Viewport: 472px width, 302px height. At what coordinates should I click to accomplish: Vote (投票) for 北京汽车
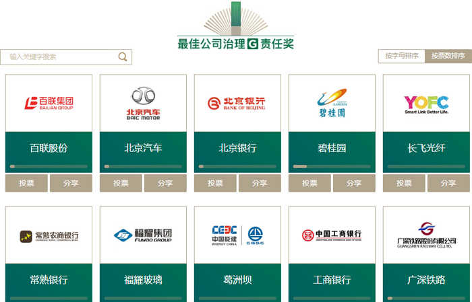click(x=121, y=183)
